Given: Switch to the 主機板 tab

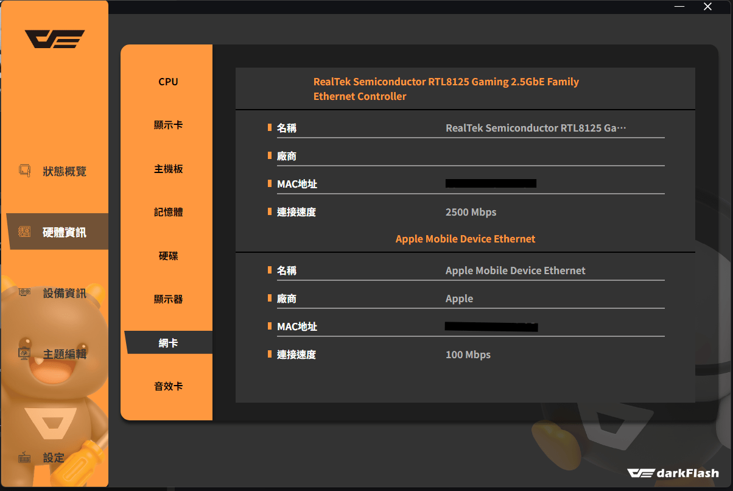Looking at the screenshot, I should [x=168, y=169].
